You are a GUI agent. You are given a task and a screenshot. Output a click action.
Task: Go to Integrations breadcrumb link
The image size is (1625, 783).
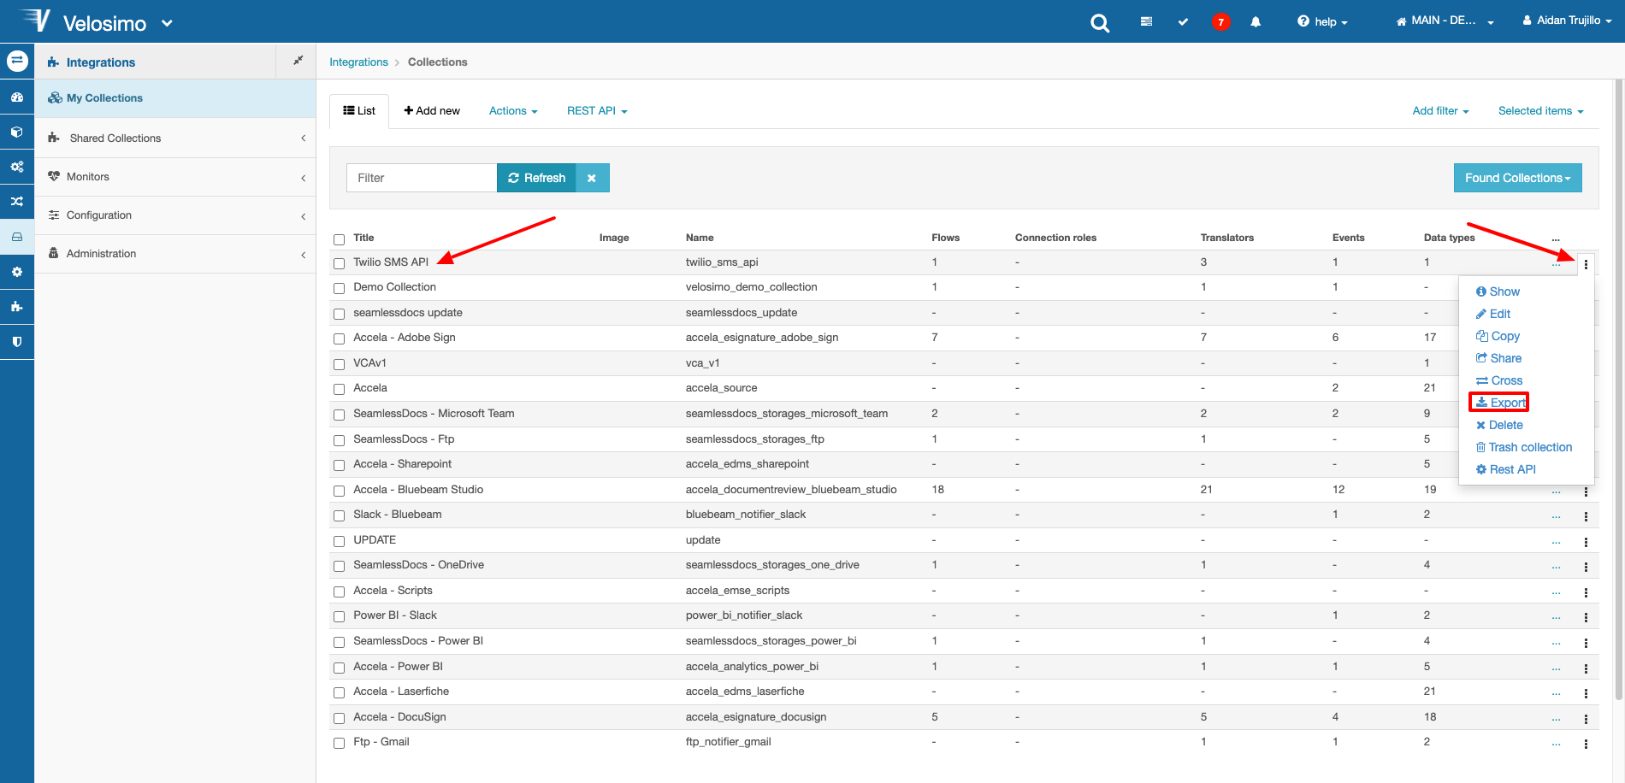tap(358, 62)
